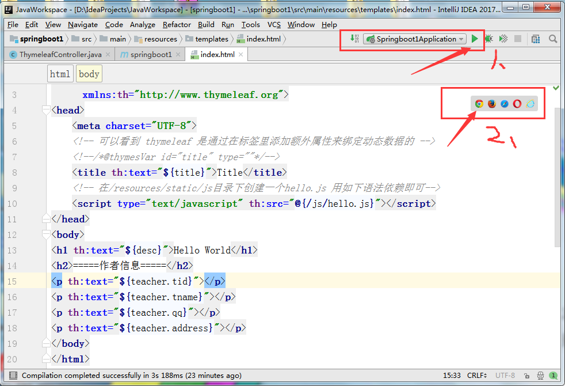Open the Analyze menu

click(143, 25)
